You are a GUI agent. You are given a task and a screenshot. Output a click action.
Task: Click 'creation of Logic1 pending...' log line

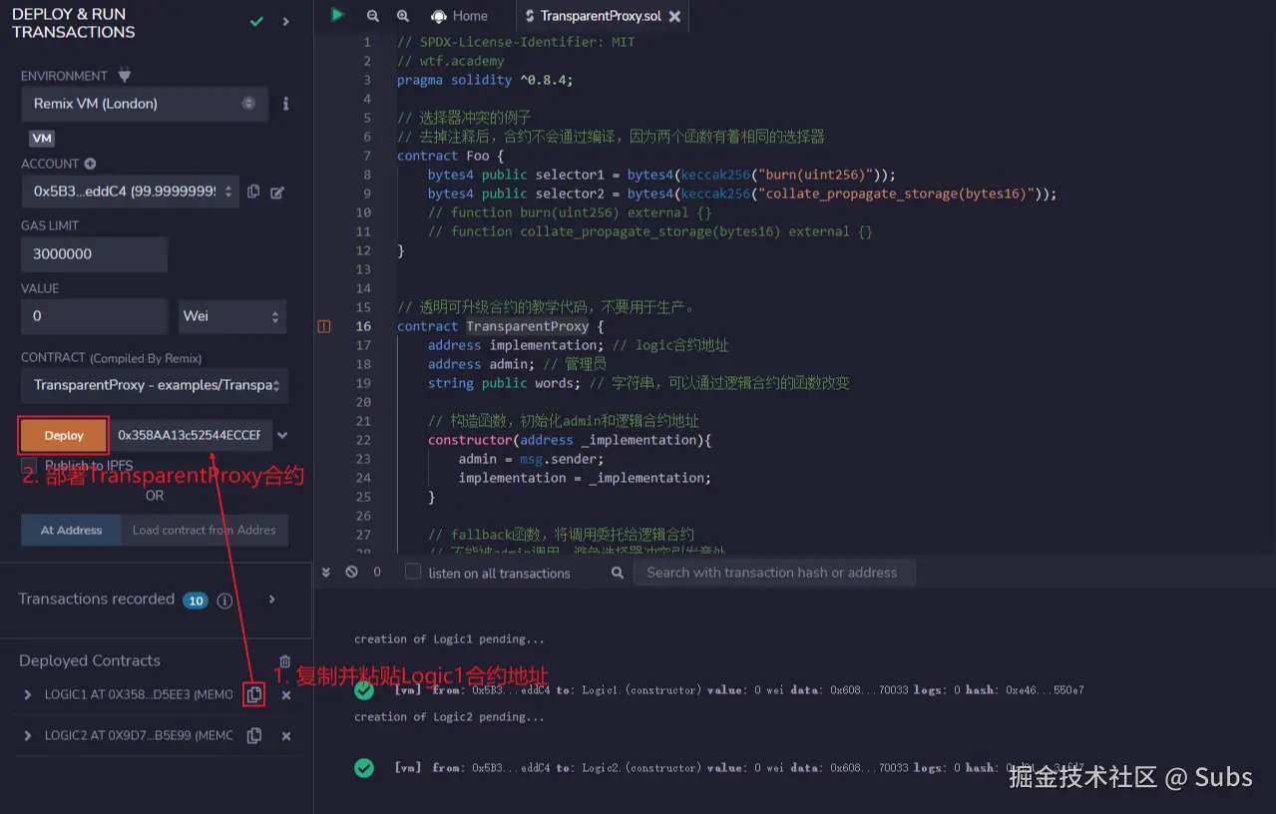(x=449, y=639)
